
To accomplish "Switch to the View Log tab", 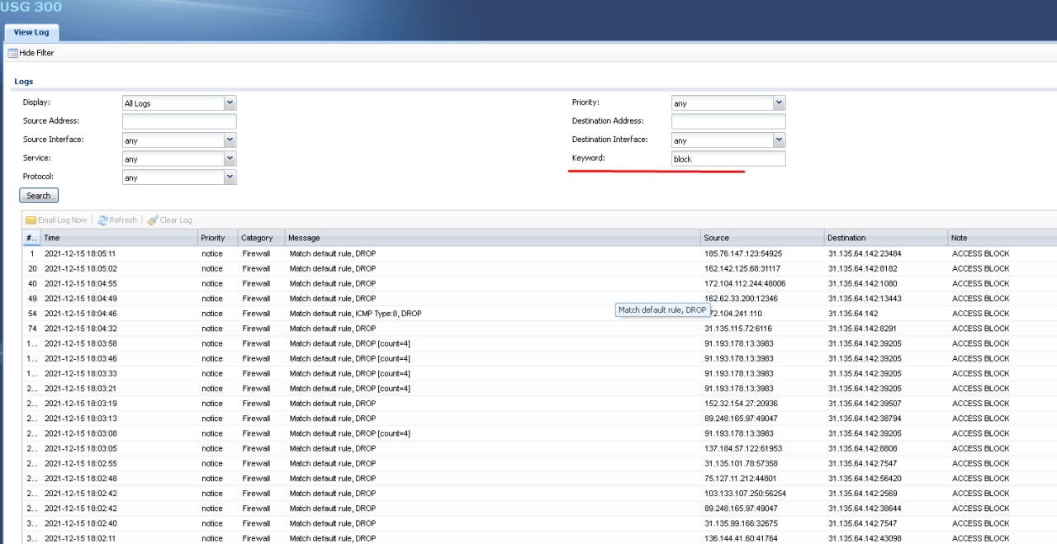I will coord(31,32).
